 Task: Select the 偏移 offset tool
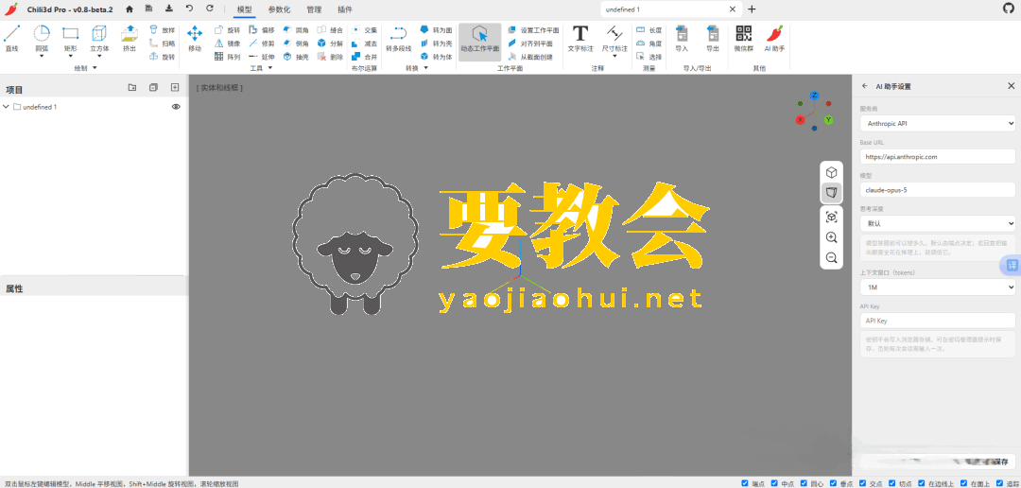point(262,30)
